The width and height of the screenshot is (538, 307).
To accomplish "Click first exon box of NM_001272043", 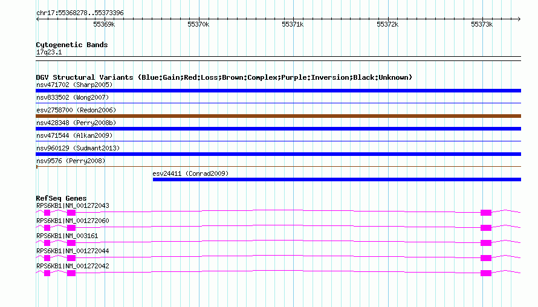I will [x=47, y=213].
